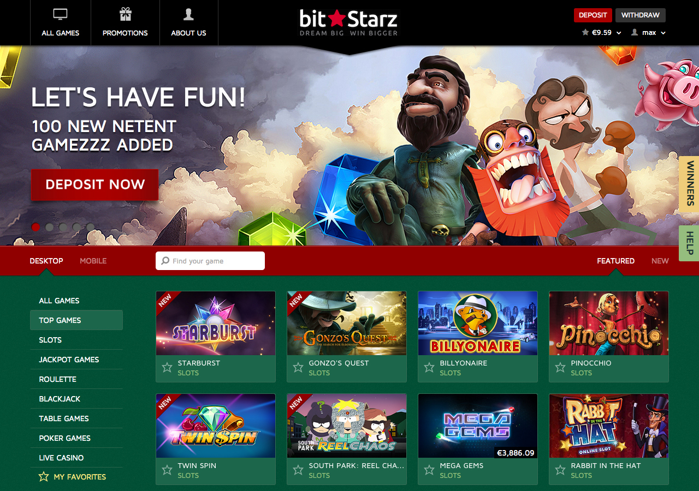Click the Deposit Now banner button

coord(95,184)
